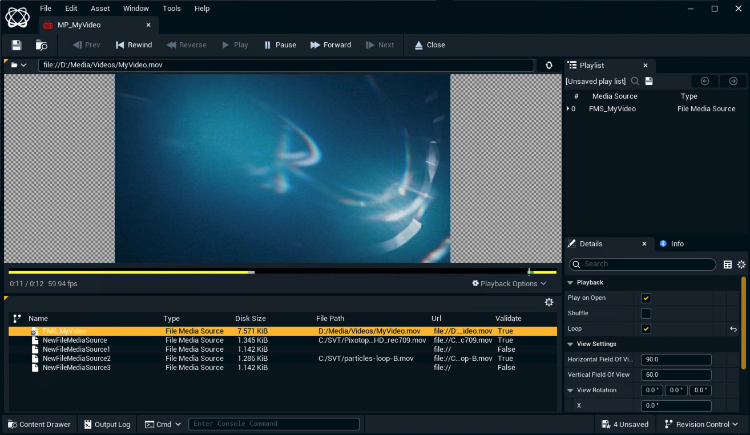Open the Revision Control dropdown

701,424
